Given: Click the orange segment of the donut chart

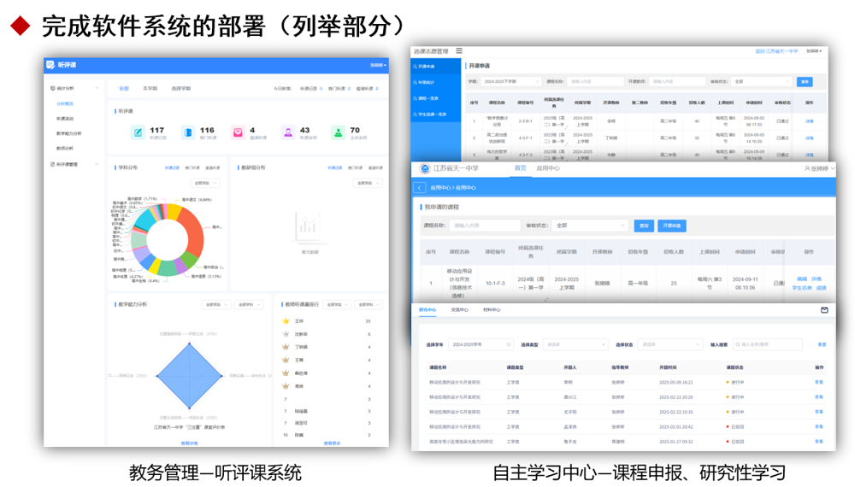Looking at the screenshot, I should [196, 232].
